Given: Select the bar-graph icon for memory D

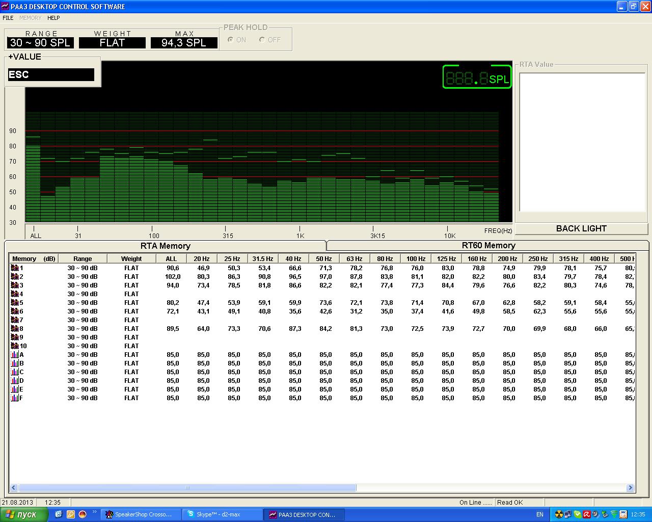Looking at the screenshot, I should (x=15, y=381).
